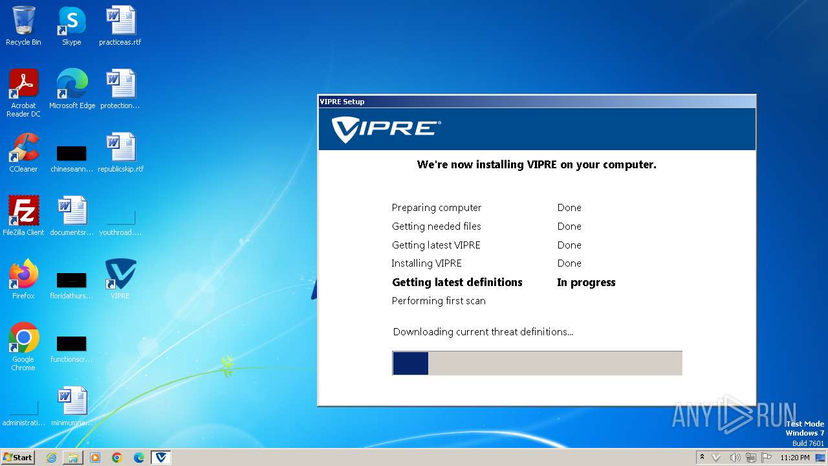Image resolution: width=828 pixels, height=466 pixels.
Task: Open the taskbar clock showing 11:20 PM
Action: (795, 458)
